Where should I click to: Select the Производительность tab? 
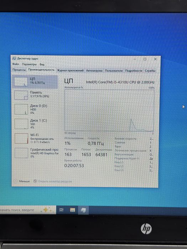tap(41, 70)
